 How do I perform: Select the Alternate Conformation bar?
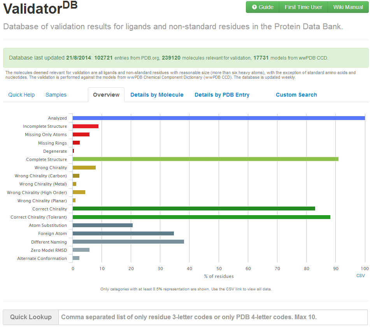pos(76,258)
